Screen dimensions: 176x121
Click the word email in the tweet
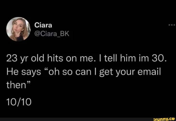click(x=149, y=72)
